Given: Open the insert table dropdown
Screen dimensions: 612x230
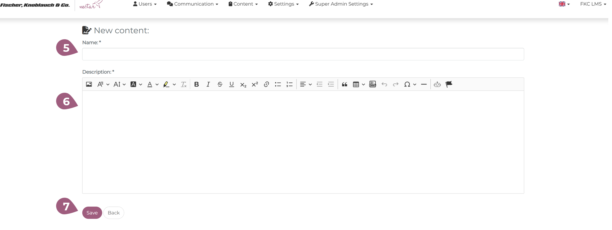Looking at the screenshot, I should point(359,84).
